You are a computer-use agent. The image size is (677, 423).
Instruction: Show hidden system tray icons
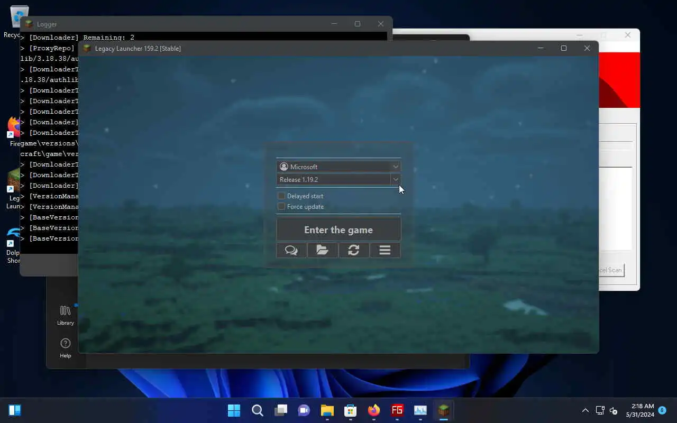tap(585, 410)
